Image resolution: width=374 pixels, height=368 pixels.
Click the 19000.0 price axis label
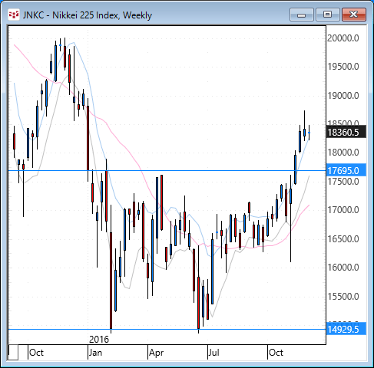[343, 96]
